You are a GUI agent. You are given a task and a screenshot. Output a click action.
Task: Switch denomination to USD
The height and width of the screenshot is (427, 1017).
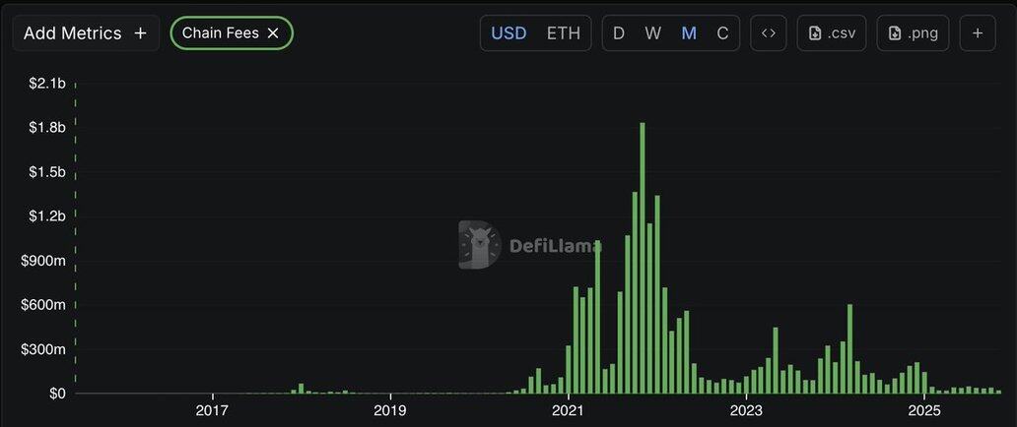point(508,32)
